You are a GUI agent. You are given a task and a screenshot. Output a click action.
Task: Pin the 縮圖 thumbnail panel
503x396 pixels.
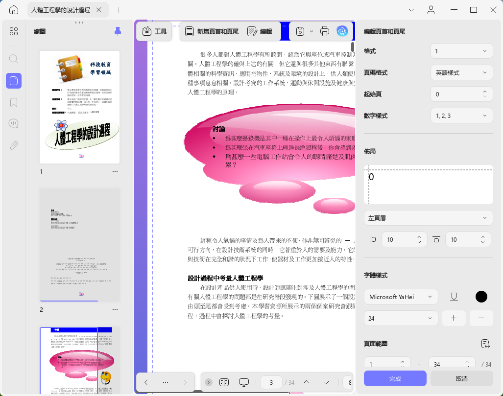click(x=118, y=31)
